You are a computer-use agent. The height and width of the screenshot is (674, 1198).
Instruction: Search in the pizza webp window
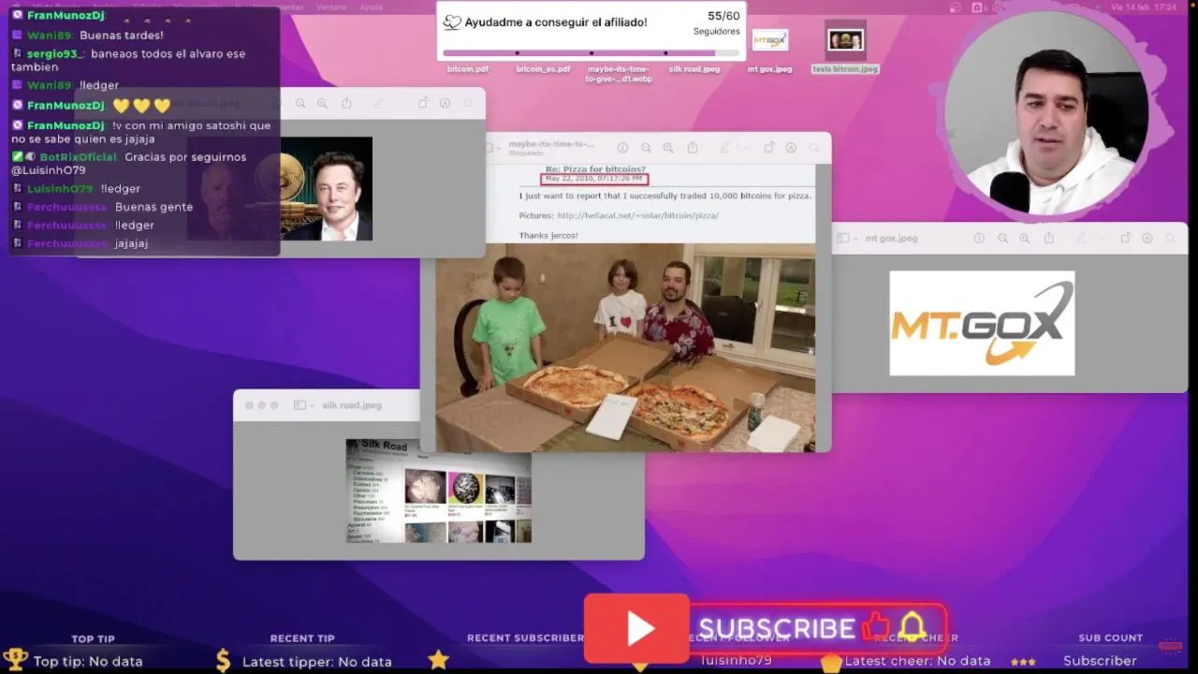[x=814, y=148]
